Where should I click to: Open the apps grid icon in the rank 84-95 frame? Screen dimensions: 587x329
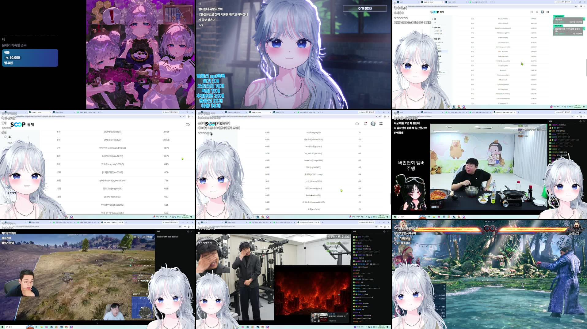[x=381, y=124]
